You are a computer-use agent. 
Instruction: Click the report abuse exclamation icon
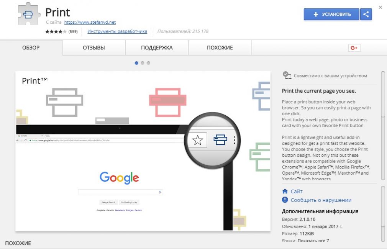285,200
